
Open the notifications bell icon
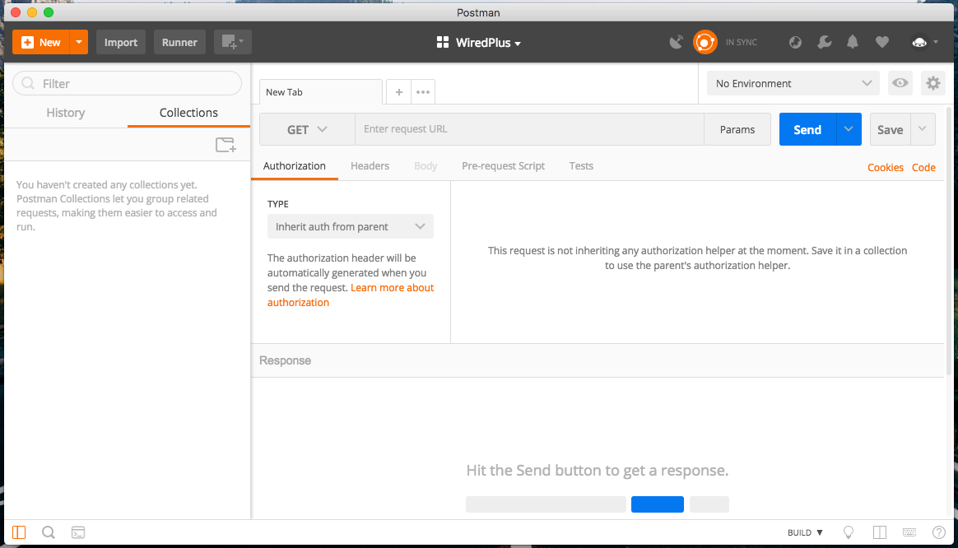pos(853,42)
